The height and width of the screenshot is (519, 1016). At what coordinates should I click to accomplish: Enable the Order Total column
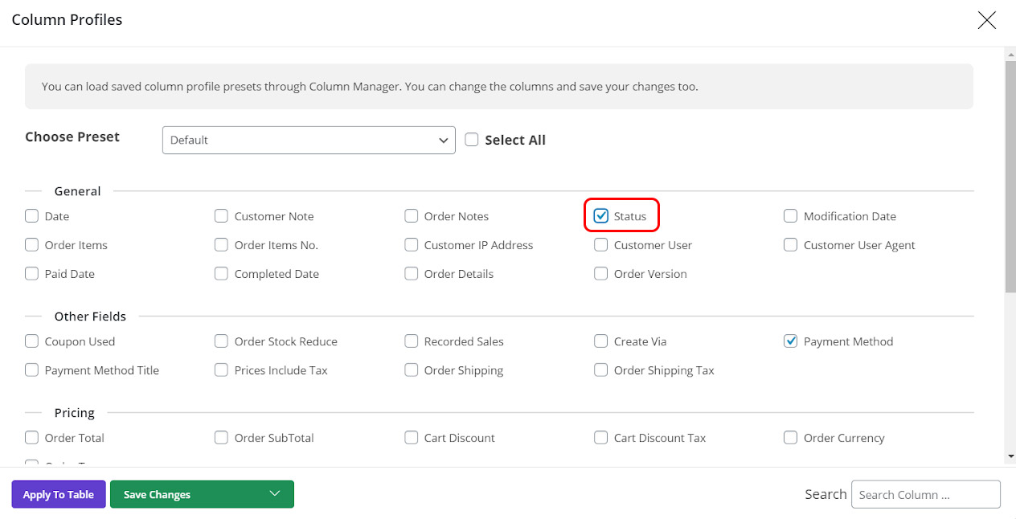[31, 438]
